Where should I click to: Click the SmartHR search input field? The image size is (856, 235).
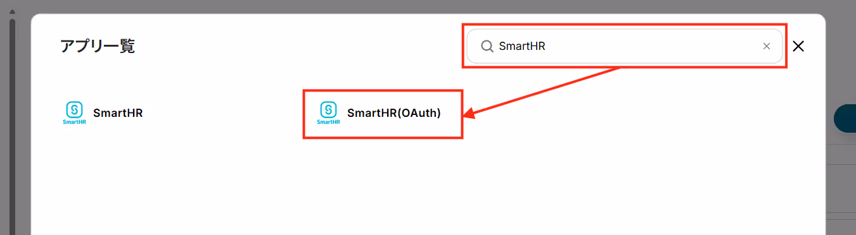[625, 46]
